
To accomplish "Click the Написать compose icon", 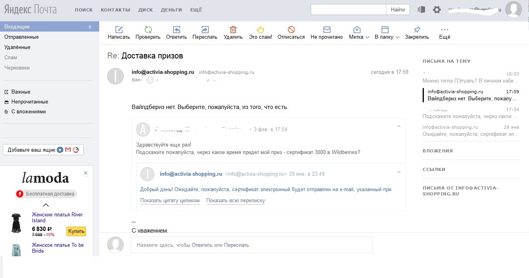I will [119, 30].
